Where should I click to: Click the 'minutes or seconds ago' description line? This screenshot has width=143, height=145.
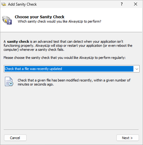tap(36, 84)
